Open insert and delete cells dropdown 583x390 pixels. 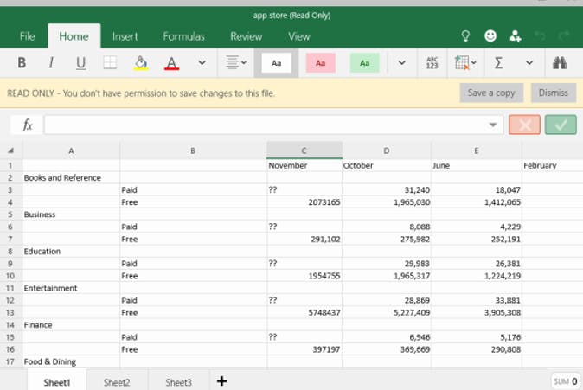pos(465,63)
